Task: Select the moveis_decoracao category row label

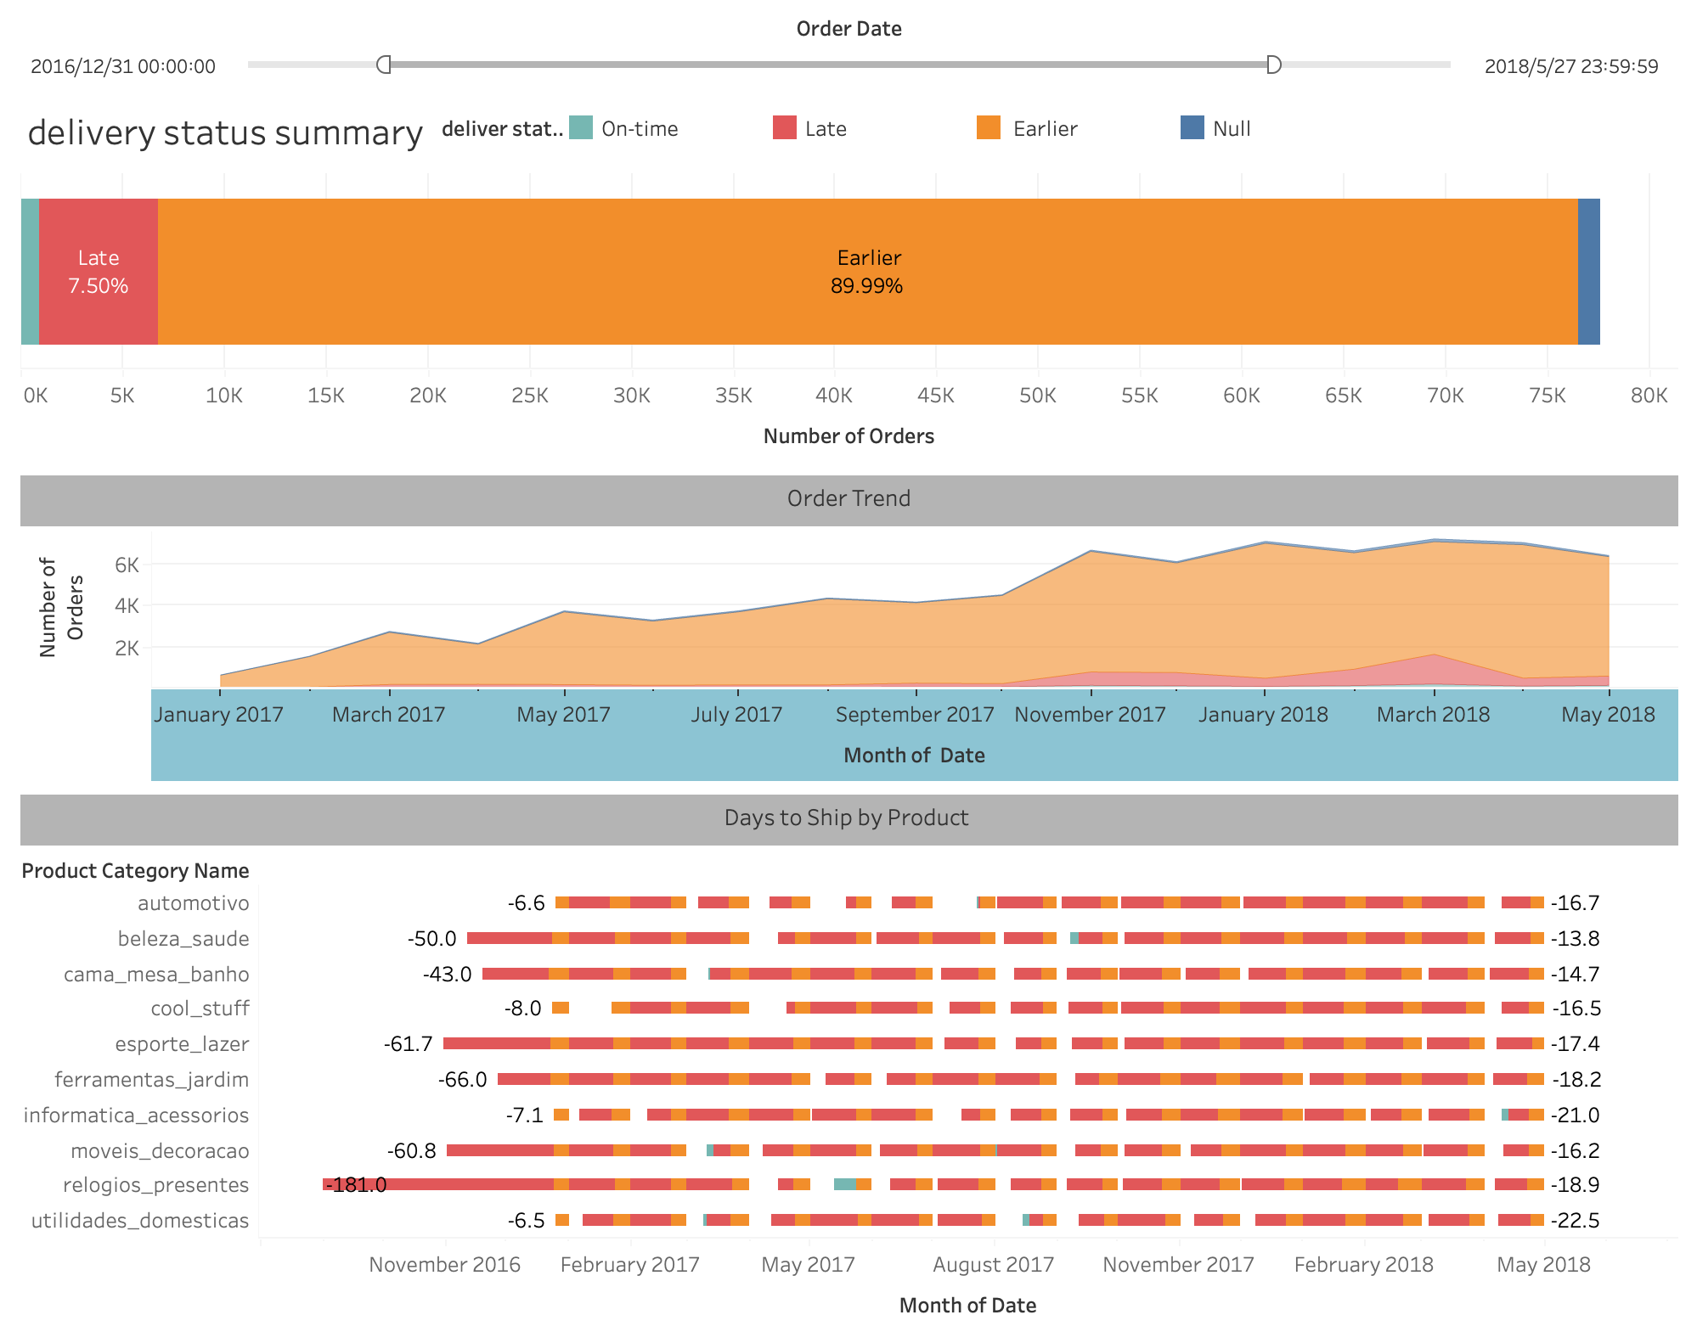Action: (160, 1151)
